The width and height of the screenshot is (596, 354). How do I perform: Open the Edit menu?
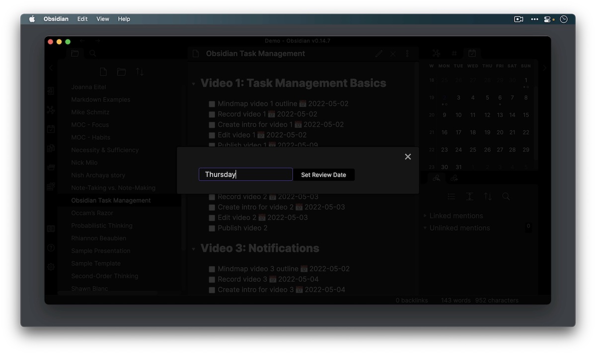click(82, 19)
